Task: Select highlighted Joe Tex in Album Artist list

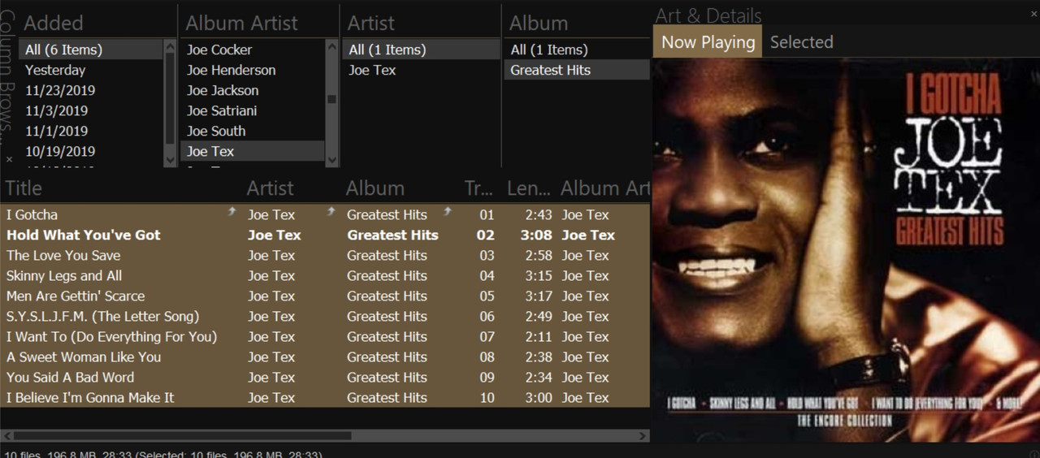Action: click(x=253, y=151)
